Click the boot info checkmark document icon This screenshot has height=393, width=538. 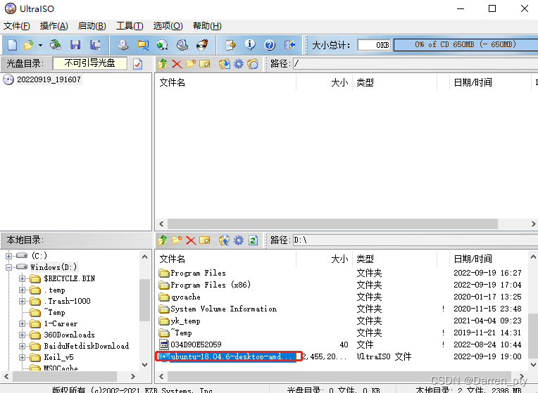point(137,64)
